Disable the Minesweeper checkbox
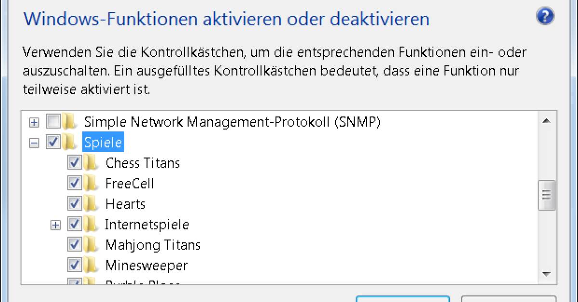 (x=74, y=265)
